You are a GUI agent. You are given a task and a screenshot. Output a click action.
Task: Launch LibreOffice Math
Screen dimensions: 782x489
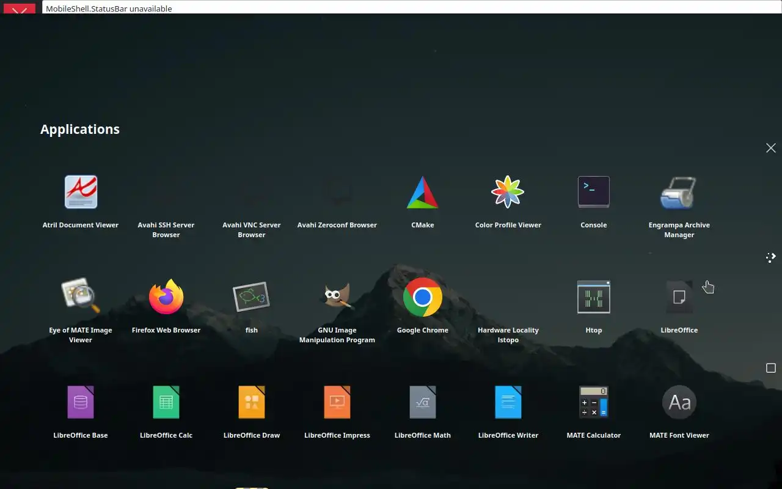423,402
